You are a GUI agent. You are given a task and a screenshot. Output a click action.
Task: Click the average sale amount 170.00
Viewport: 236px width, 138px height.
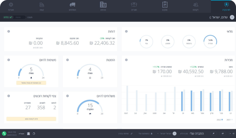(162, 72)
